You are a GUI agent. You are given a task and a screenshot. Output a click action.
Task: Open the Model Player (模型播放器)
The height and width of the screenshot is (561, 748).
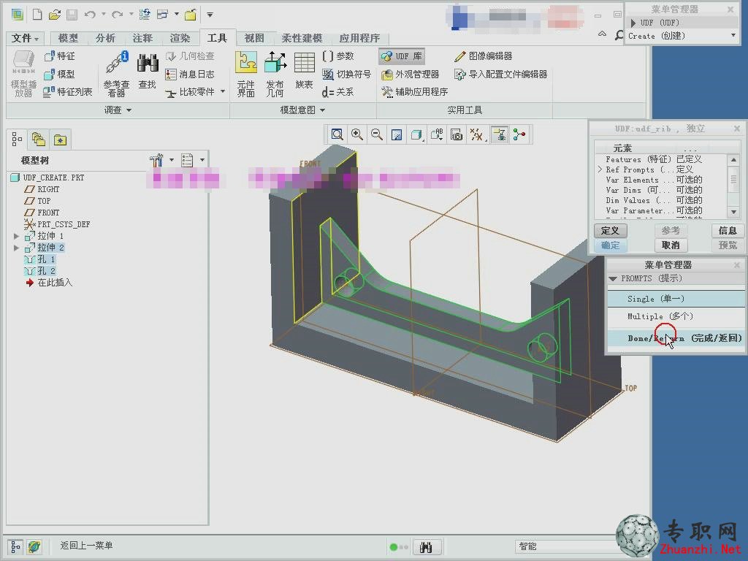pos(23,75)
